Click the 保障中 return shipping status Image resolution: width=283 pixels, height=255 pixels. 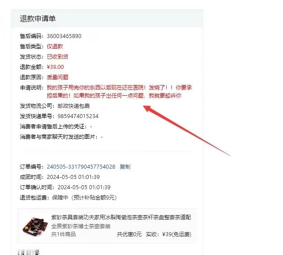coord(60,197)
